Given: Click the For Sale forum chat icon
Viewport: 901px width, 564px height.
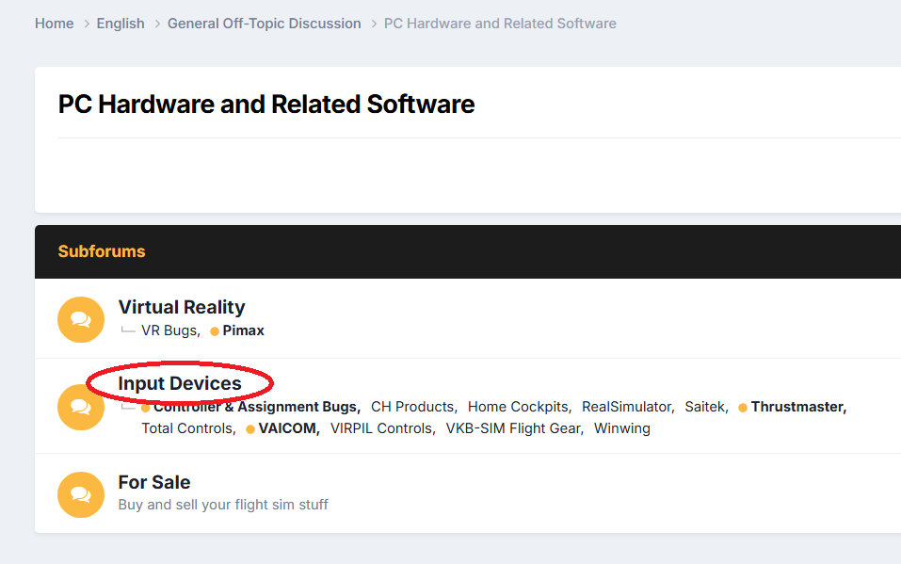Looking at the screenshot, I should pyautogui.click(x=81, y=495).
